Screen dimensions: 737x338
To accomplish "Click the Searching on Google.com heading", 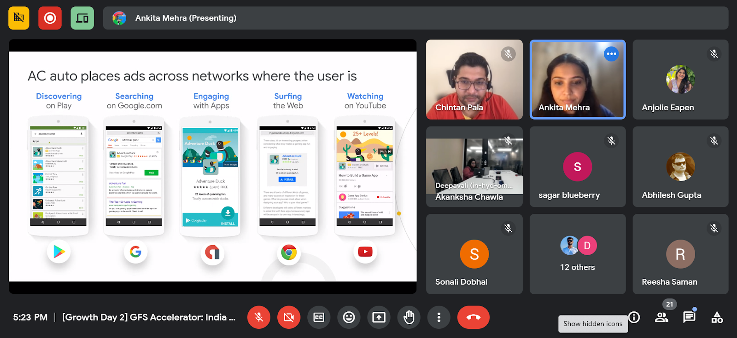I will pos(135,101).
